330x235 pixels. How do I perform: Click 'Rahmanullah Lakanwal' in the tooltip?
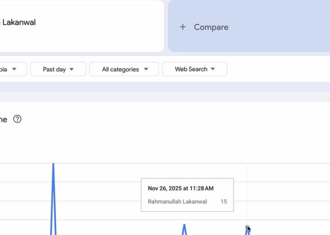177,201
